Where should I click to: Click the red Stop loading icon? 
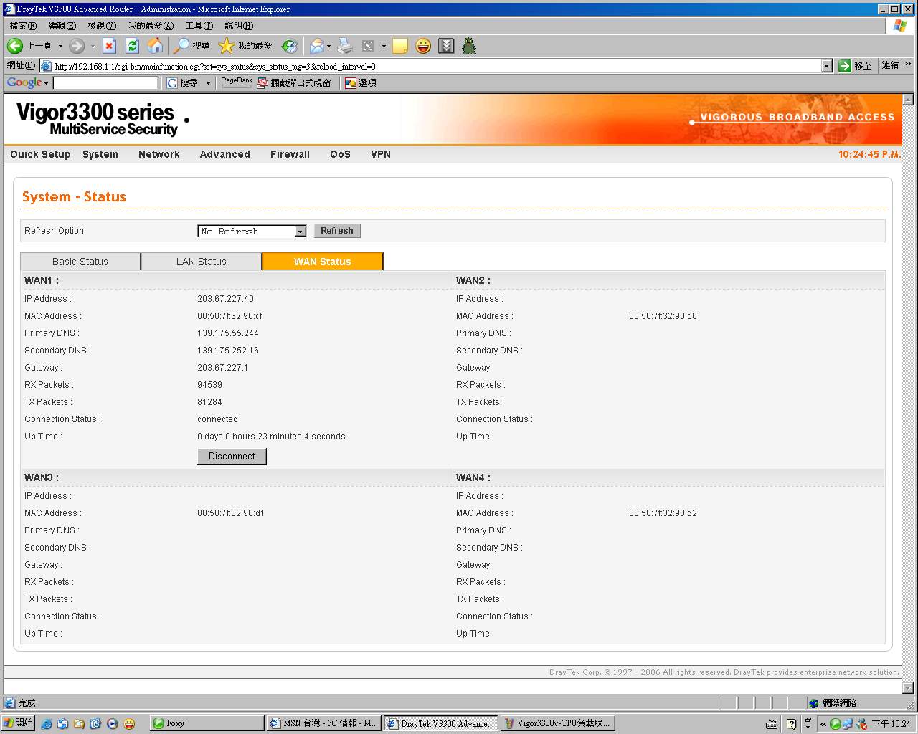[109, 46]
